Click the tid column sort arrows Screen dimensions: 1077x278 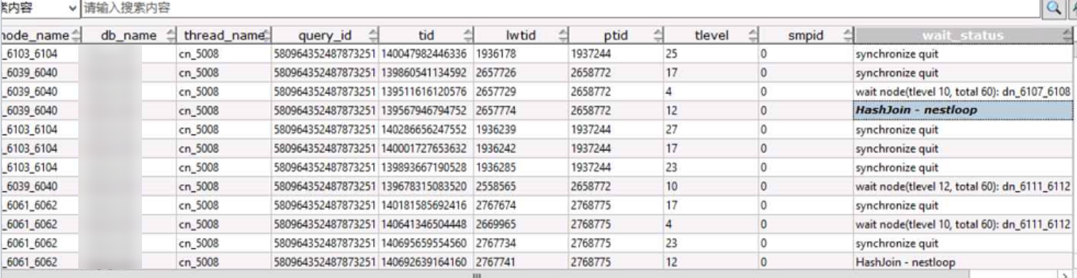(468, 35)
